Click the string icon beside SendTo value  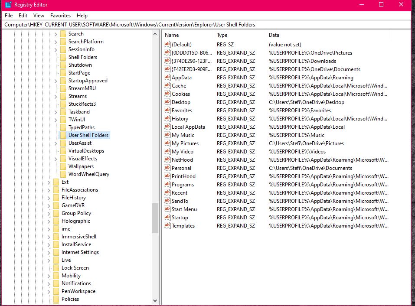(x=167, y=201)
